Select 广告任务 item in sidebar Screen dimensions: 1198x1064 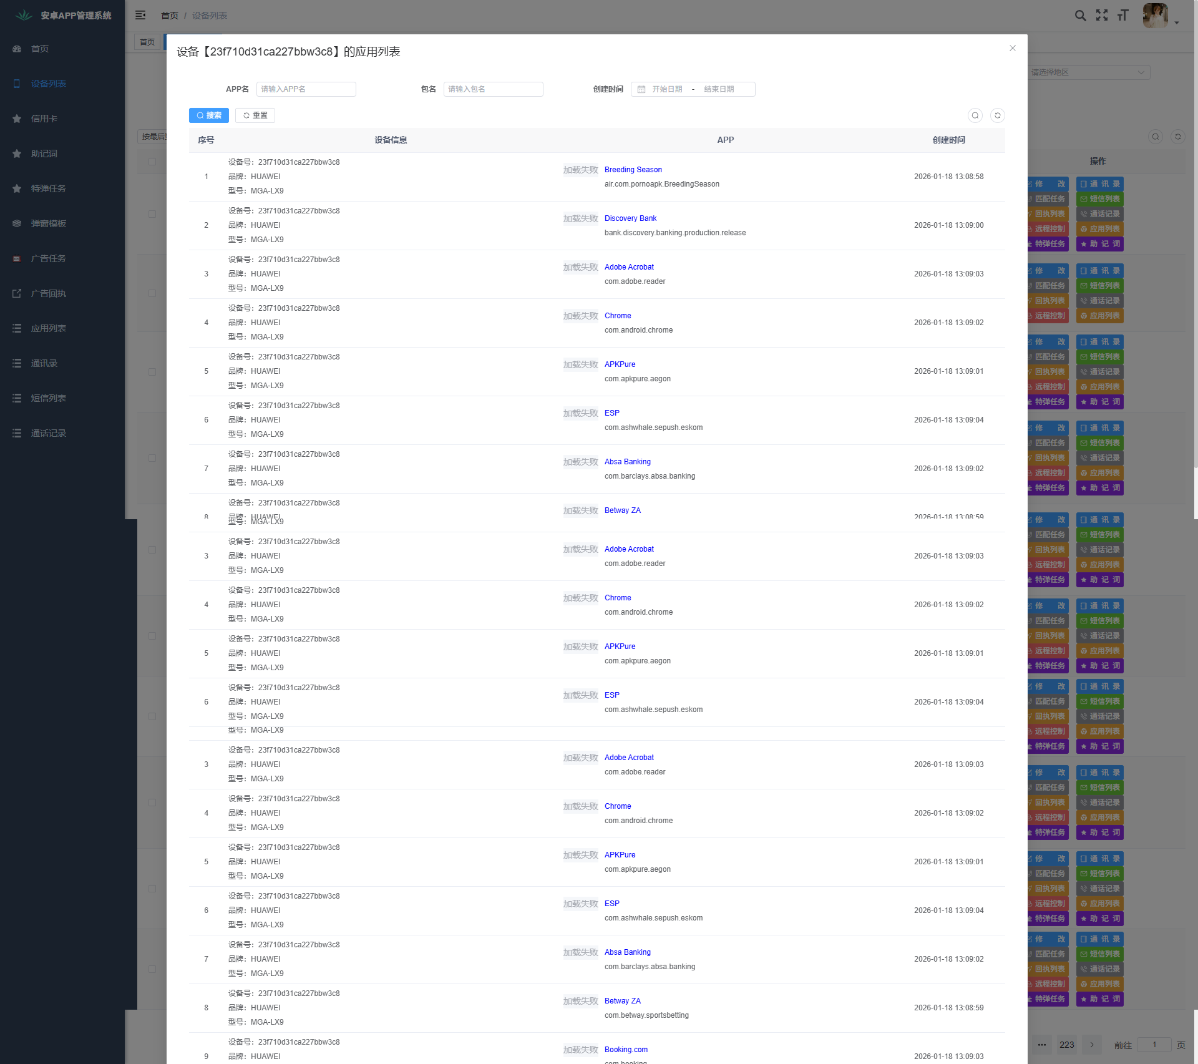tap(62, 258)
